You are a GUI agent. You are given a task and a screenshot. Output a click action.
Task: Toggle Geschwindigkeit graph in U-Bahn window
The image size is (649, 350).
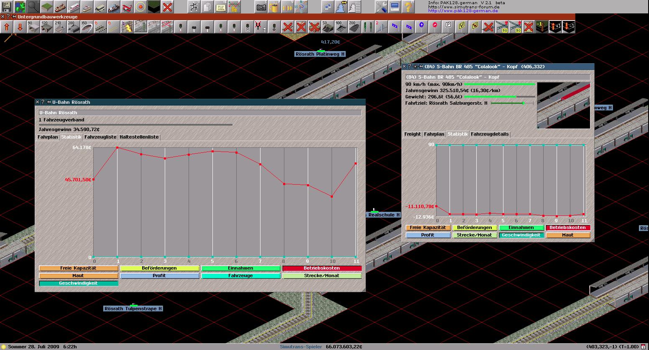[78, 283]
